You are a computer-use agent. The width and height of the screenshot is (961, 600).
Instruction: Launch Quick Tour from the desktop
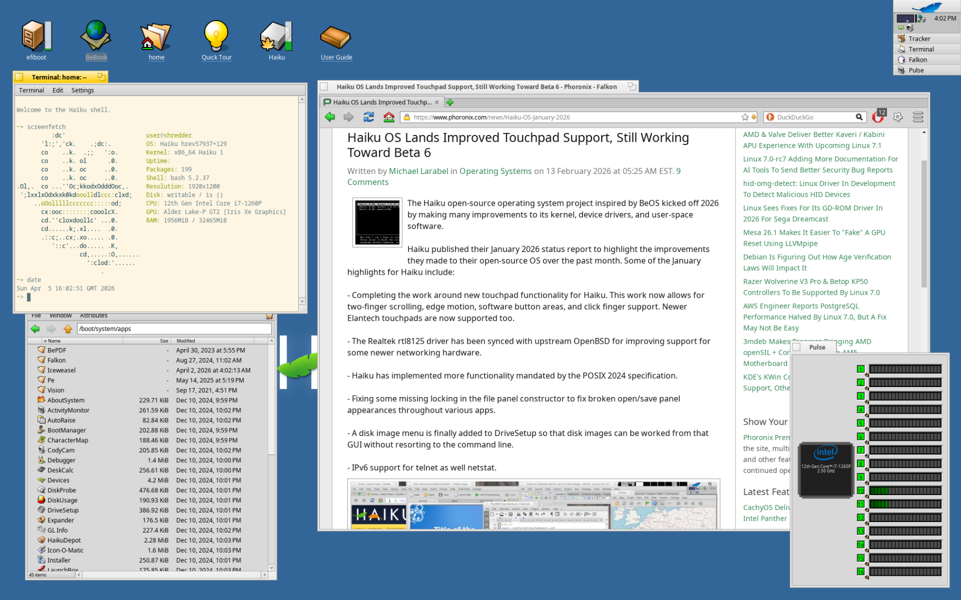(216, 37)
